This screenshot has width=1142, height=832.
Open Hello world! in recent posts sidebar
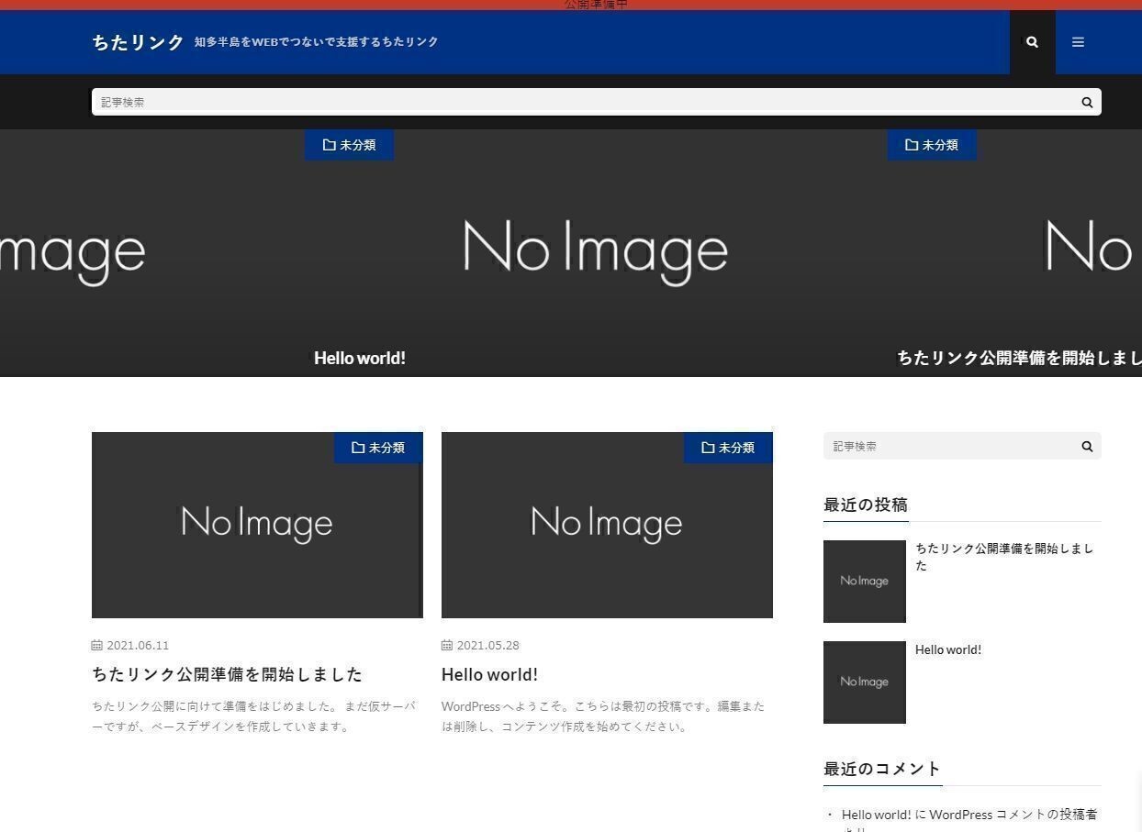coord(948,649)
